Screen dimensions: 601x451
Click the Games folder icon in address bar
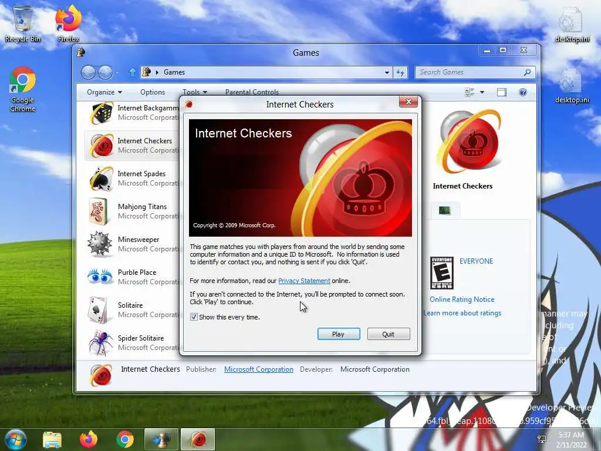tap(146, 72)
